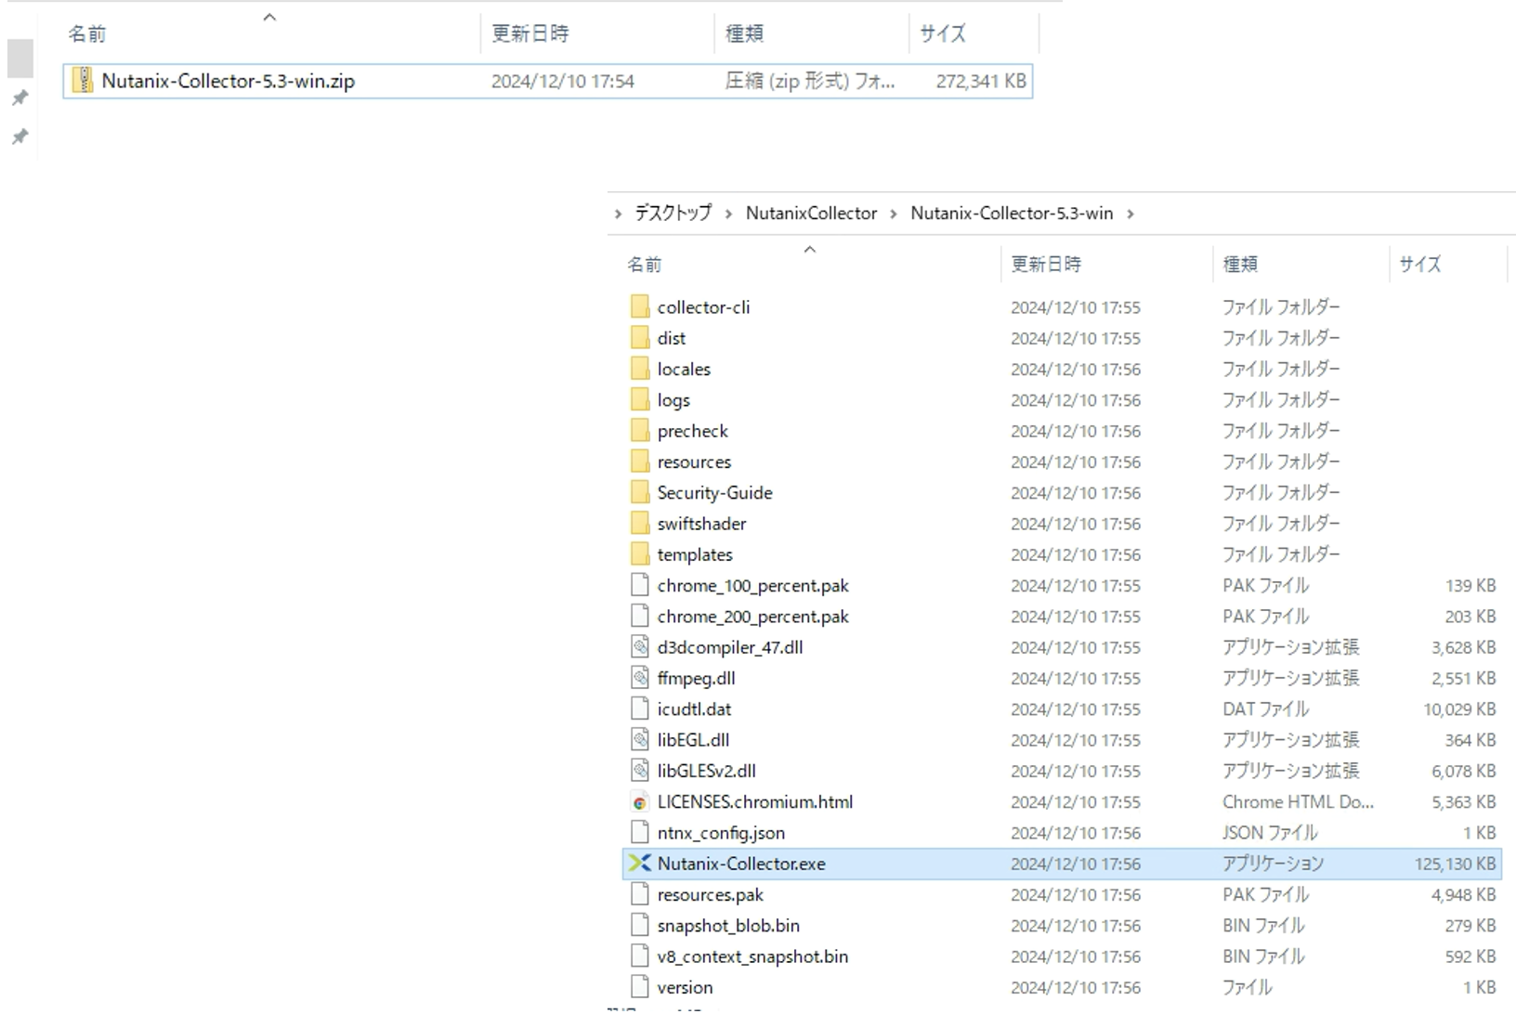Viewport: 1516px width, 1014px height.
Task: Select the templates folder name
Action: point(695,554)
